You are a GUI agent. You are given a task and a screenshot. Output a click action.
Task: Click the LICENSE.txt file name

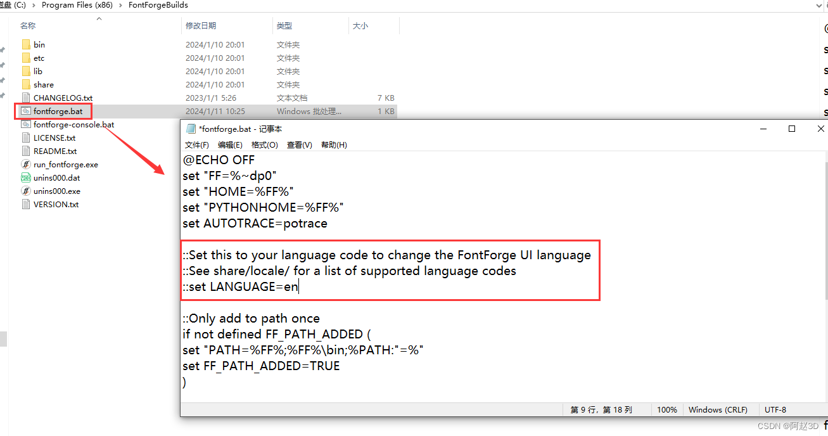(54, 138)
